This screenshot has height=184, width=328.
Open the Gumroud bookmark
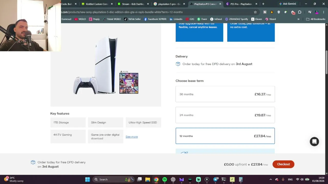[x=66, y=19]
